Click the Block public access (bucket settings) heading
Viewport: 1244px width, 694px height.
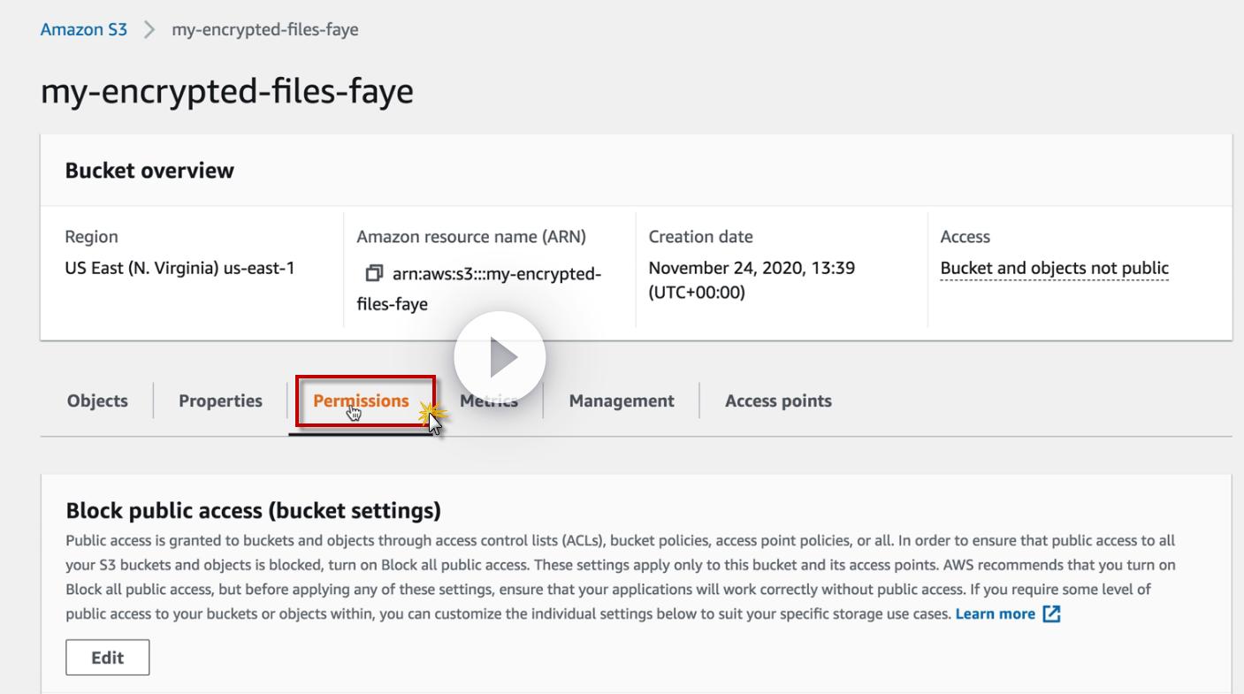point(253,511)
